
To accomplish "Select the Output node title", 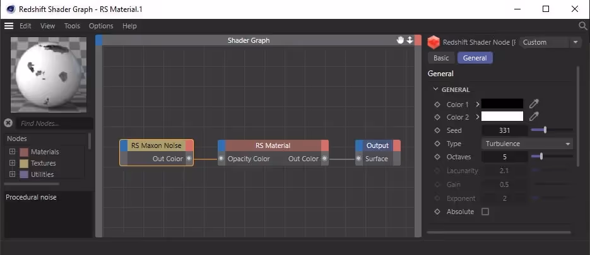I will pos(377,145).
